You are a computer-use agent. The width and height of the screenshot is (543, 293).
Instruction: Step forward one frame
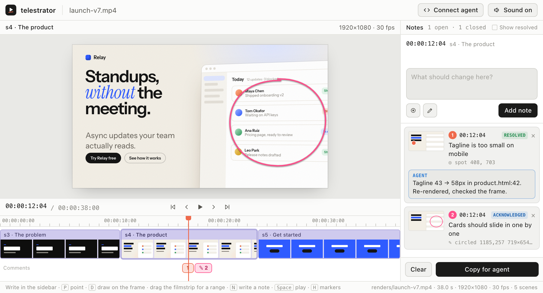[x=214, y=207]
